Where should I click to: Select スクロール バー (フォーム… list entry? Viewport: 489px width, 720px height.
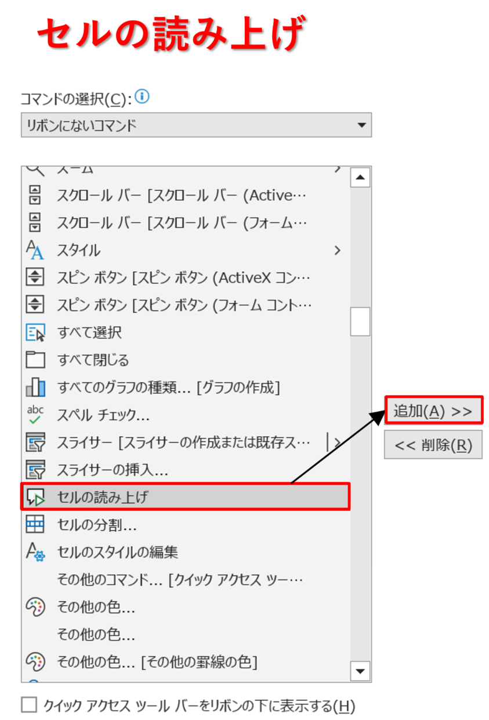(182, 223)
